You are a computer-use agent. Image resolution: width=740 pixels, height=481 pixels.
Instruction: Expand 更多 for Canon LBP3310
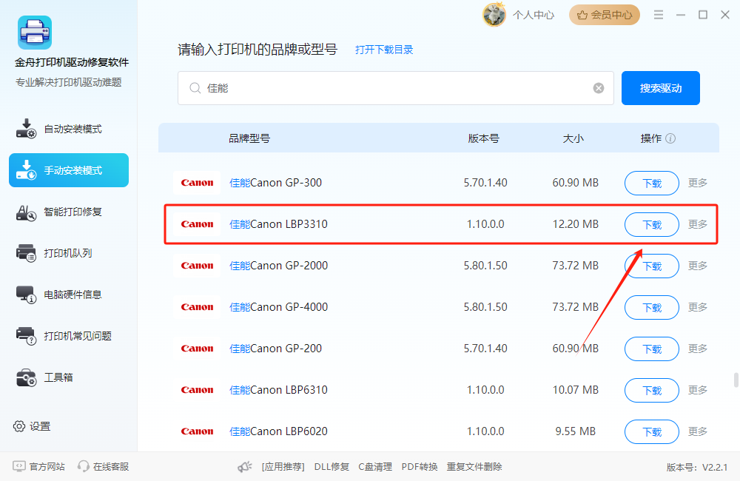[698, 224]
